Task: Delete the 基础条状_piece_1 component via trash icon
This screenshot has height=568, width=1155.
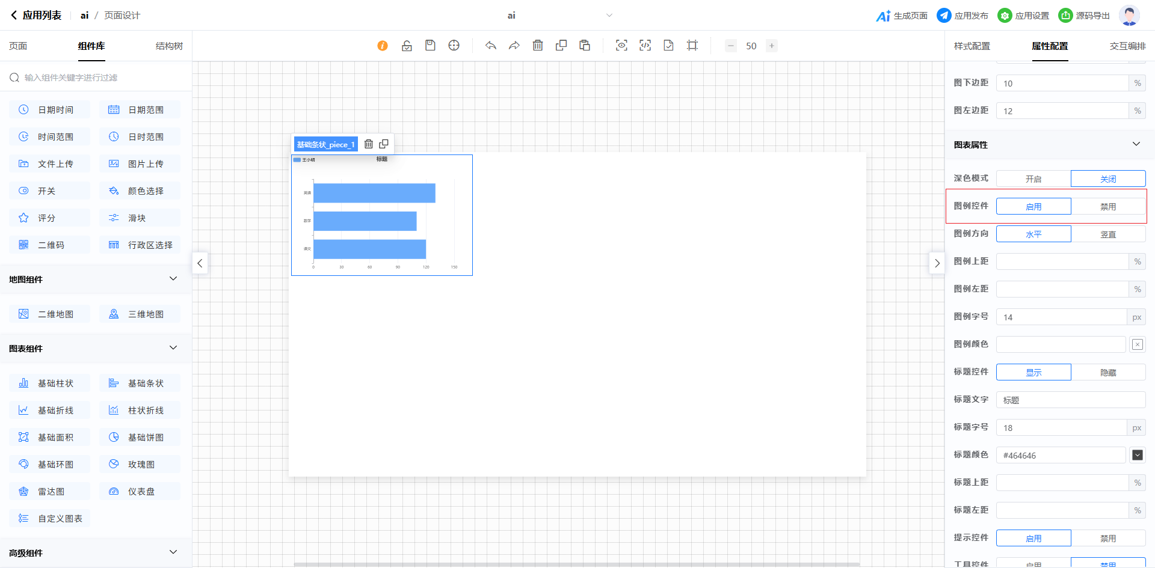Action: [x=369, y=144]
